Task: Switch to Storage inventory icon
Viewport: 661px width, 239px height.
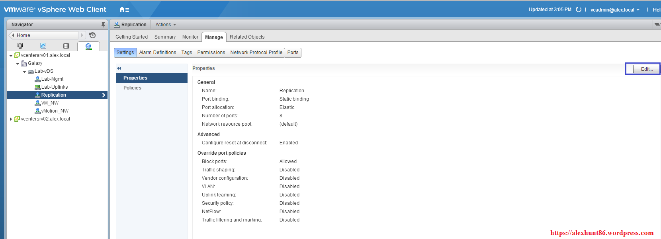Action: tap(66, 46)
